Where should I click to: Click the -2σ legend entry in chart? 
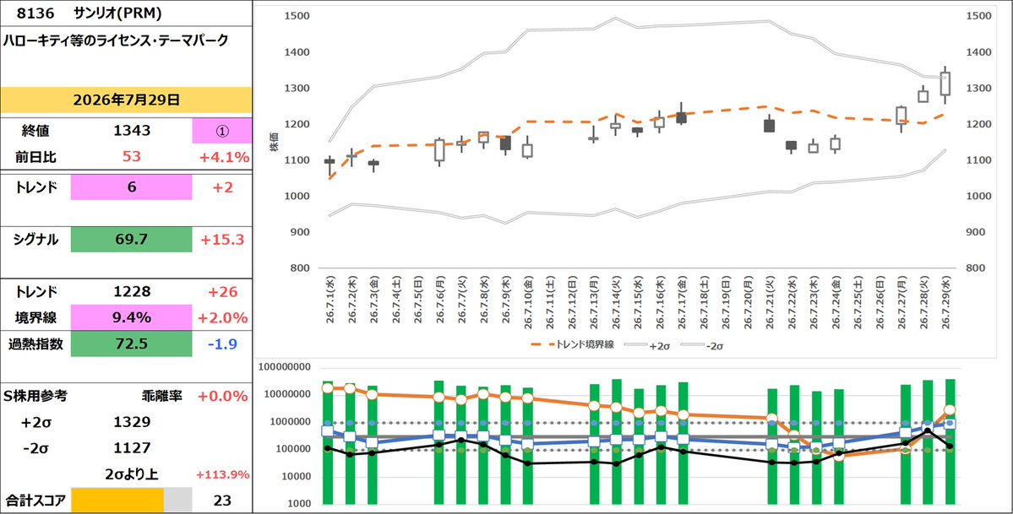(x=702, y=345)
